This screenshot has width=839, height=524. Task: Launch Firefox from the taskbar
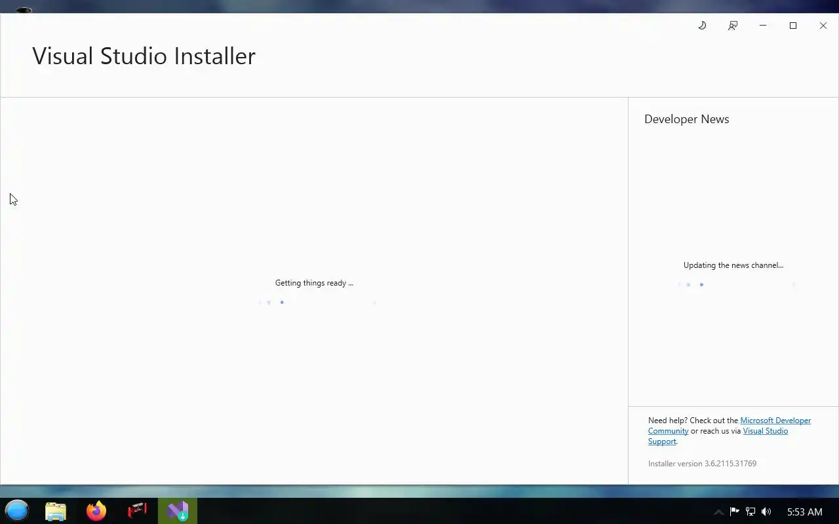(x=96, y=511)
